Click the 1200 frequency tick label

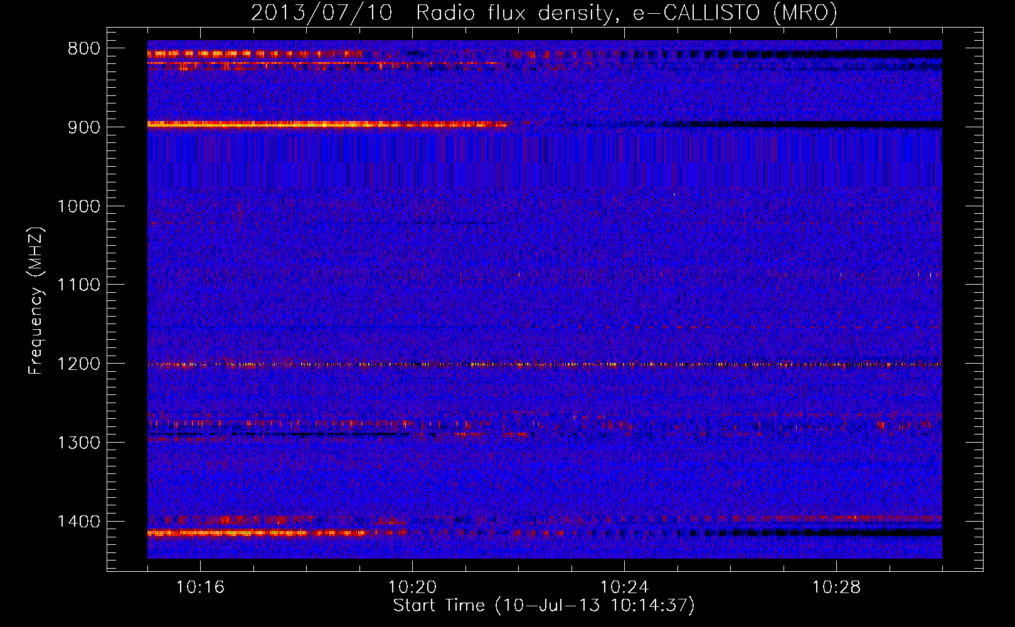[x=78, y=364]
